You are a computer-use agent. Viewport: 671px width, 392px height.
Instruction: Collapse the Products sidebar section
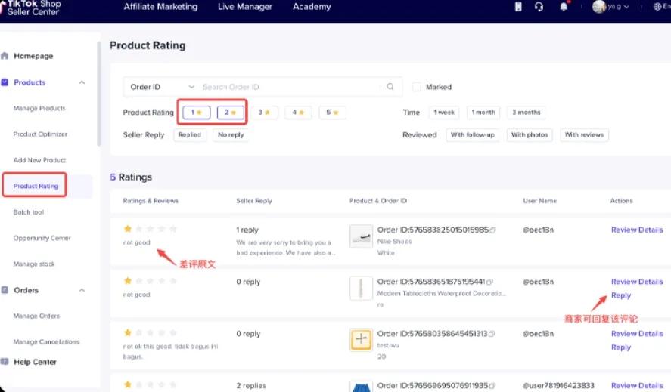click(82, 82)
